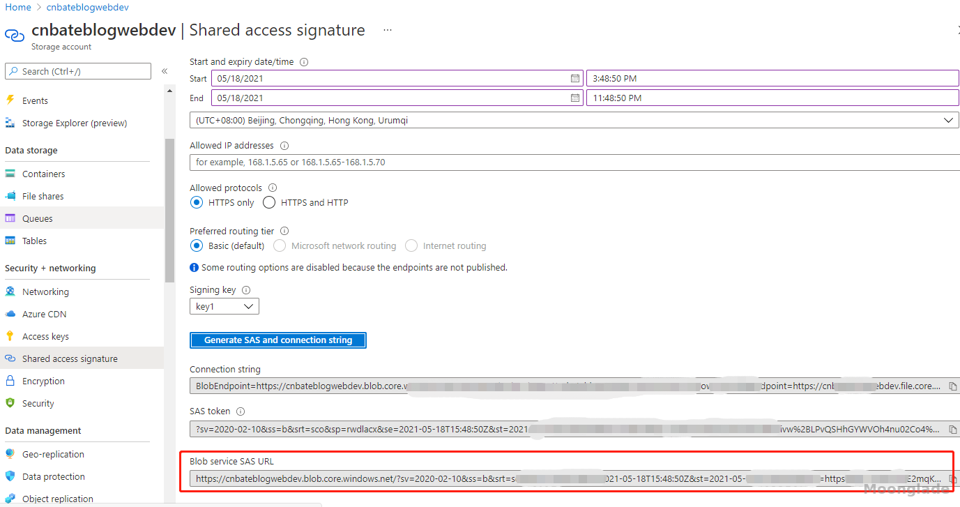The image size is (960, 507).
Task: Click the End date field 05/18/2021
Action: pyautogui.click(x=397, y=98)
